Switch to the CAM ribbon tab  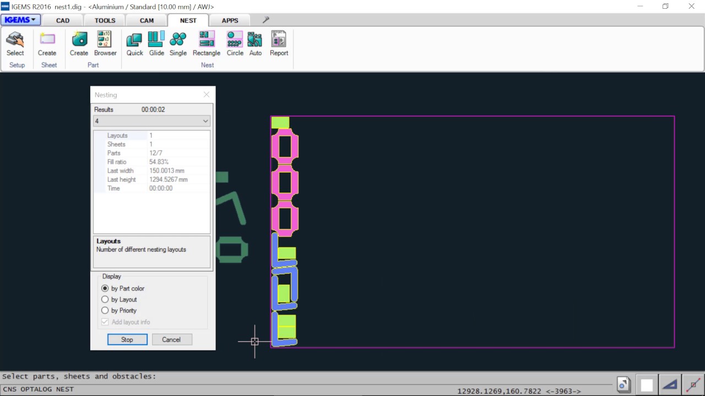pyautogui.click(x=147, y=20)
